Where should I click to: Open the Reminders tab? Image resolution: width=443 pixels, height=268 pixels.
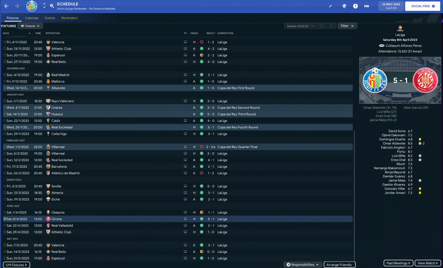pyautogui.click(x=70, y=18)
